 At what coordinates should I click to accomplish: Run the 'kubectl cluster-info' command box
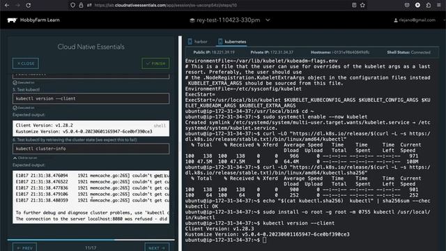tap(91, 149)
